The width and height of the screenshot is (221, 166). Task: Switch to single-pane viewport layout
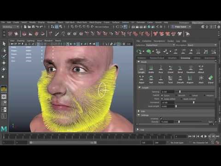[x=4, y=97]
